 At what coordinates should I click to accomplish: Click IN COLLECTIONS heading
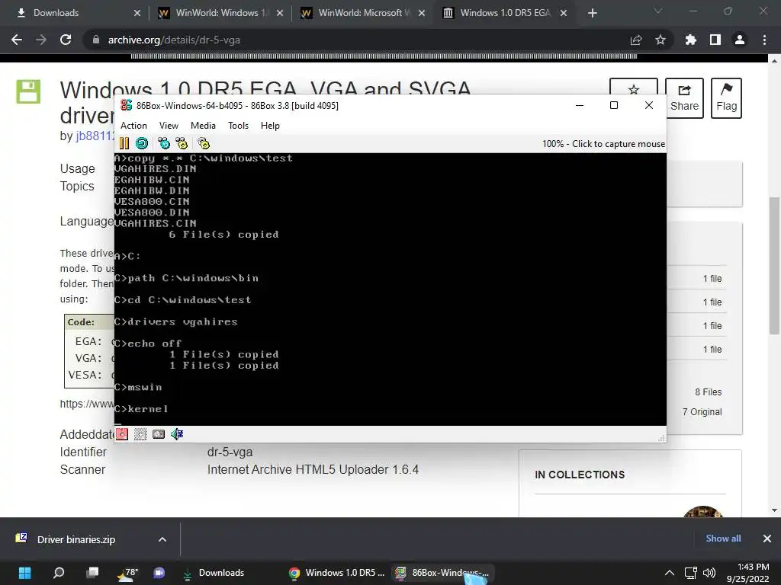tap(580, 475)
